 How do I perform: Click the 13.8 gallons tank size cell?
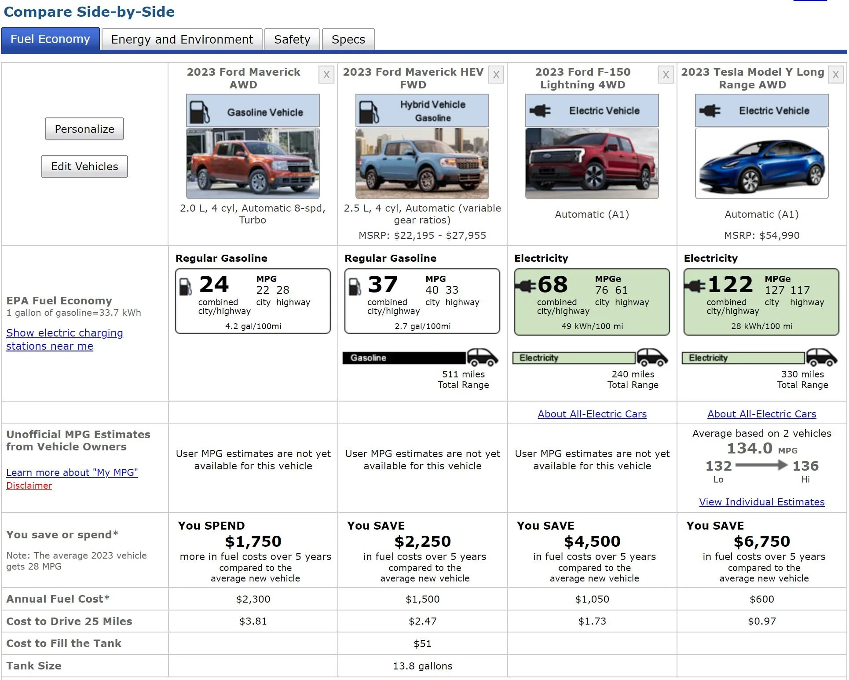click(422, 666)
